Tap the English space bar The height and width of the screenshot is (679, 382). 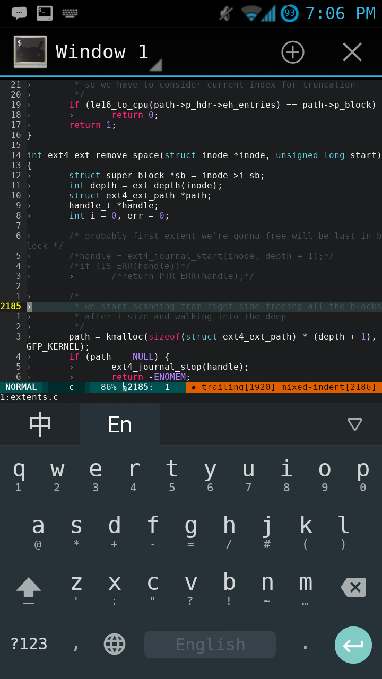pyautogui.click(x=210, y=645)
